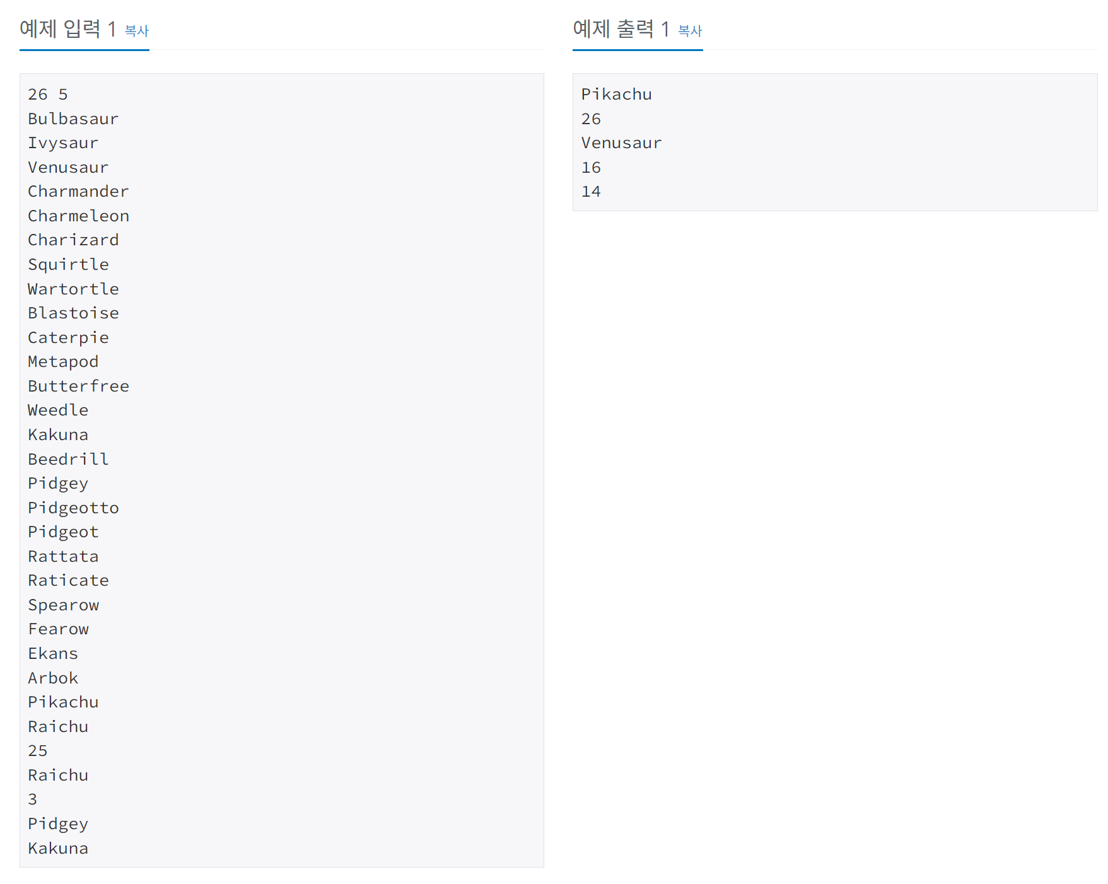Select the Ivysaur line
The image size is (1108, 884).
[x=63, y=143]
